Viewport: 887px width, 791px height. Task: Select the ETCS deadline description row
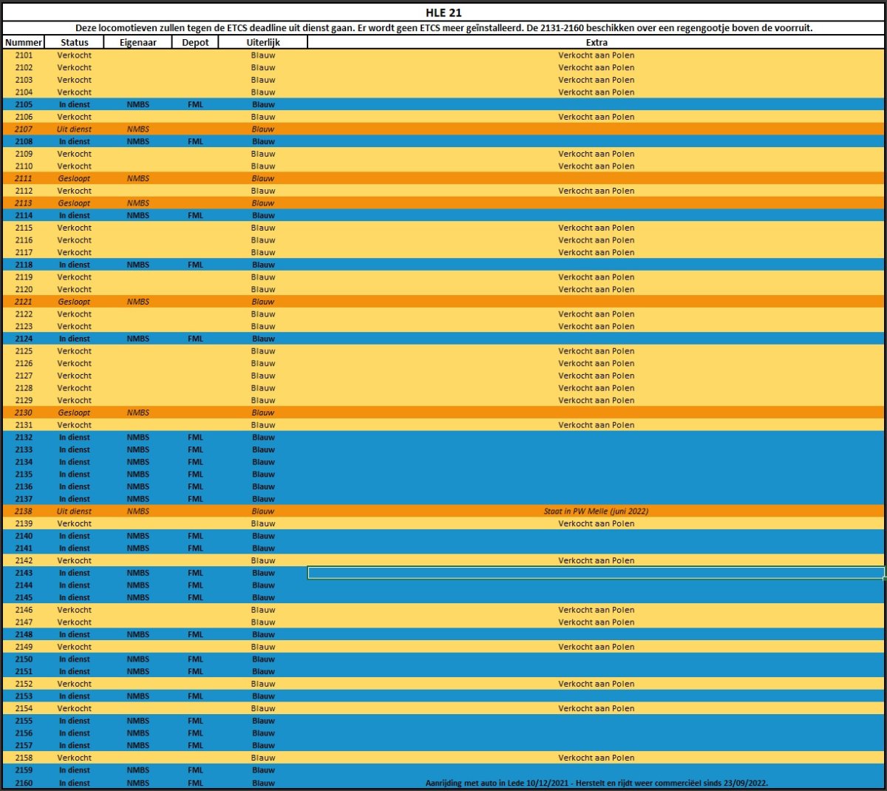443,28
